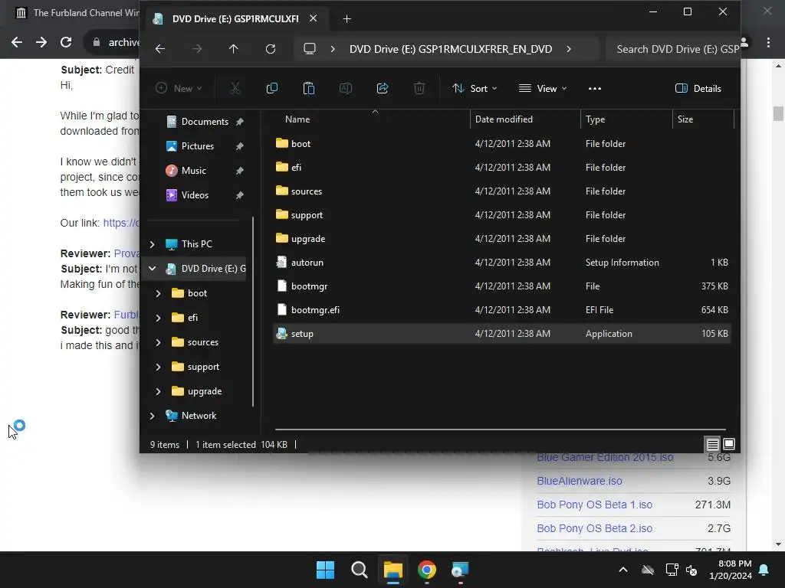Switch to details list view icon
The height and width of the screenshot is (588, 785).
click(x=713, y=444)
